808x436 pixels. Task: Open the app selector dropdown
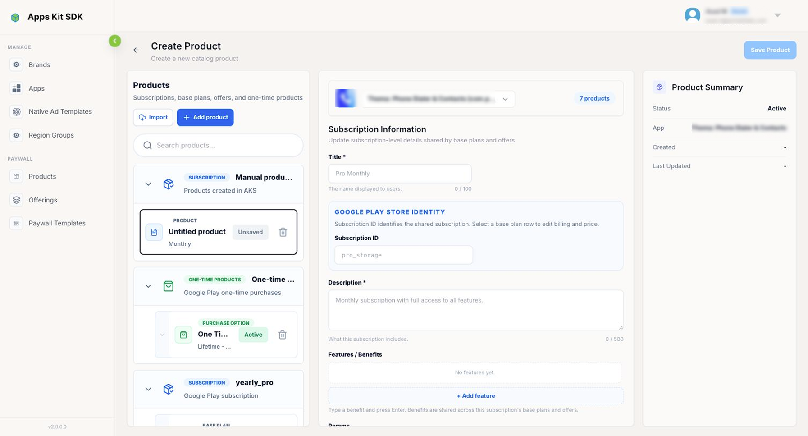tap(438, 99)
